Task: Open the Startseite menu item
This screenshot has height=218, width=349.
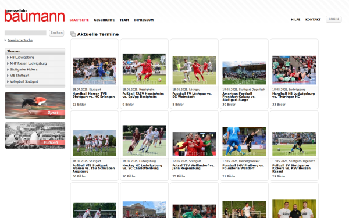Action: [x=79, y=20]
